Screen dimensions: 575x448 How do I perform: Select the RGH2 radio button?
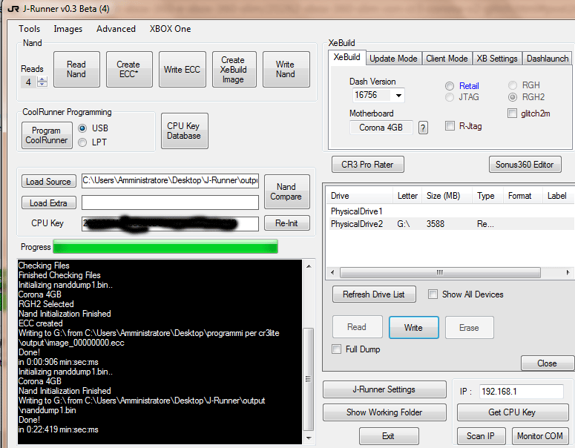[513, 97]
